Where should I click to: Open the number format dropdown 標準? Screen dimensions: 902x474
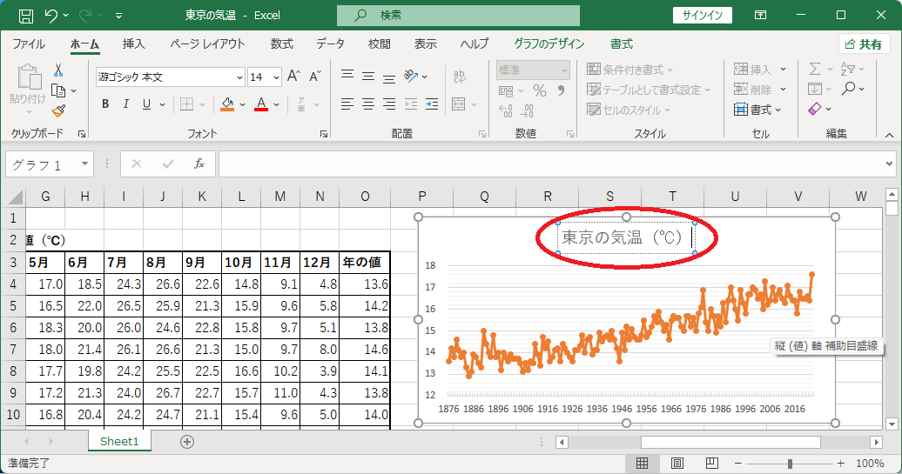564,70
